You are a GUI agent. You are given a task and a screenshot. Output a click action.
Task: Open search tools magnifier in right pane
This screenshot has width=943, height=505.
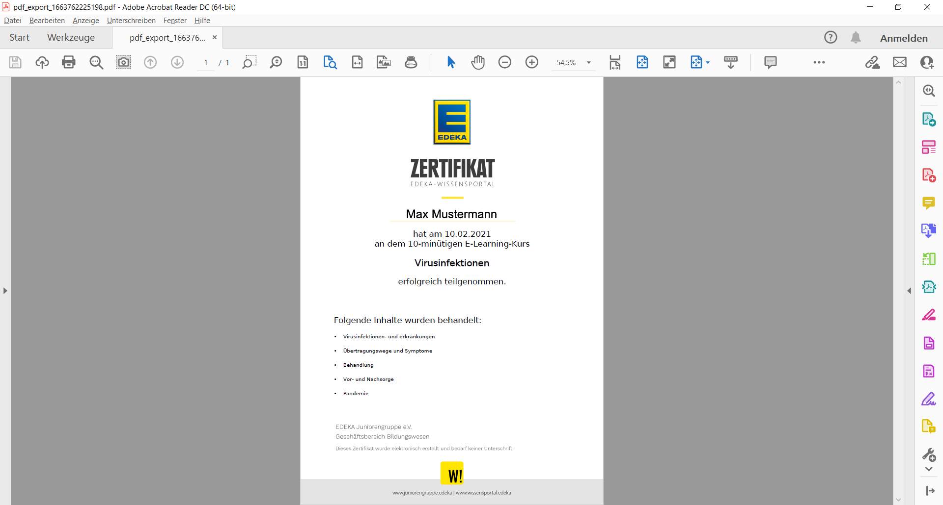929,91
